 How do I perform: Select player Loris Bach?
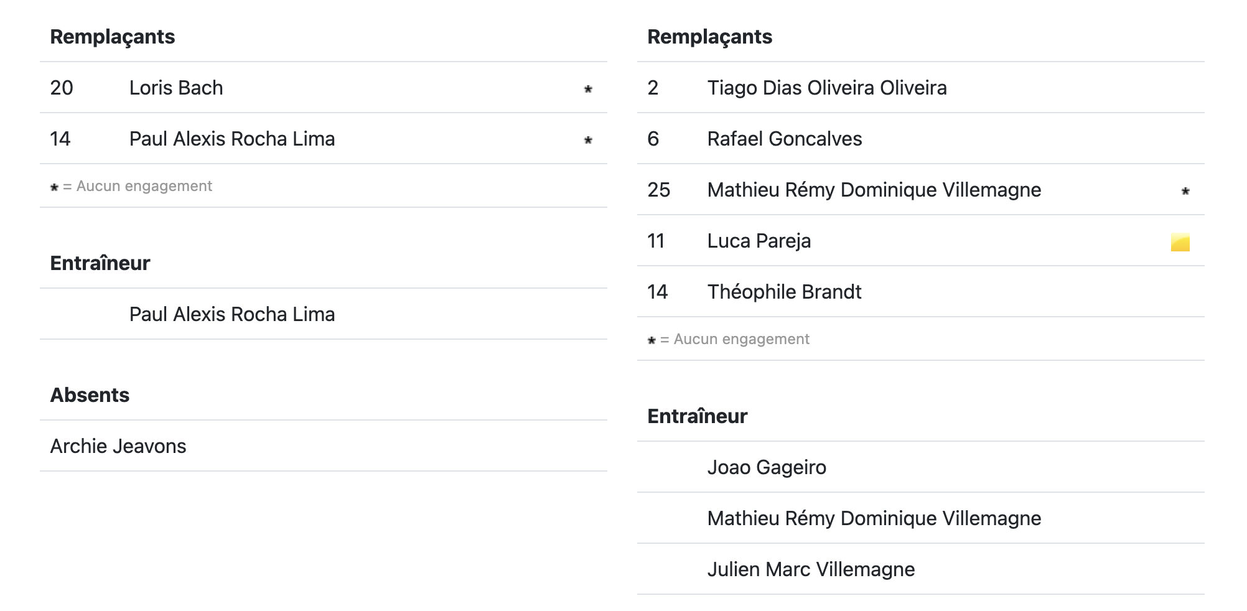coord(176,88)
